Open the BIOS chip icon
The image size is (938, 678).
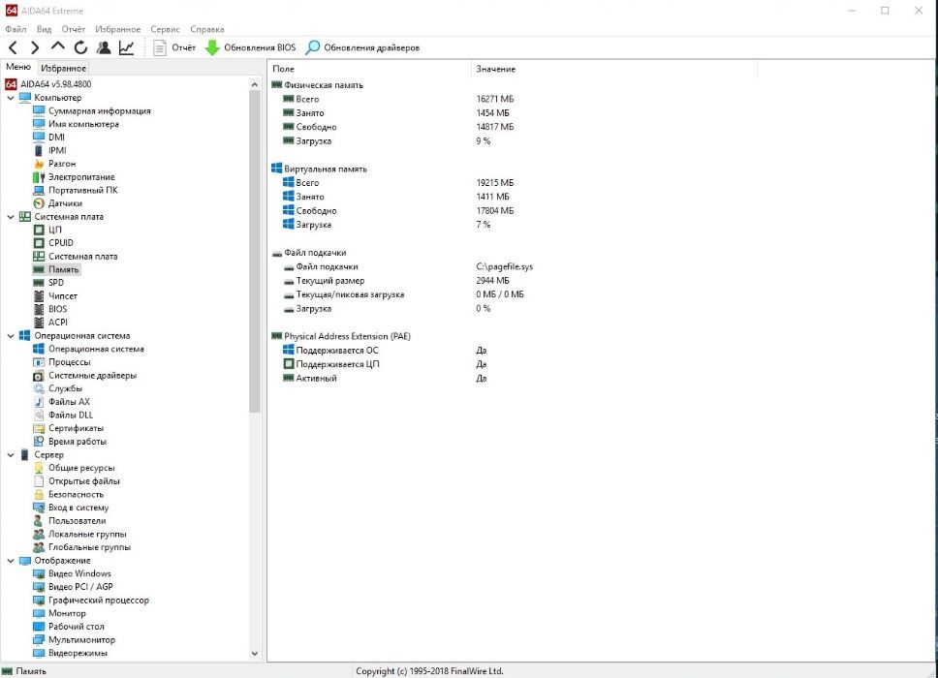click(39, 309)
